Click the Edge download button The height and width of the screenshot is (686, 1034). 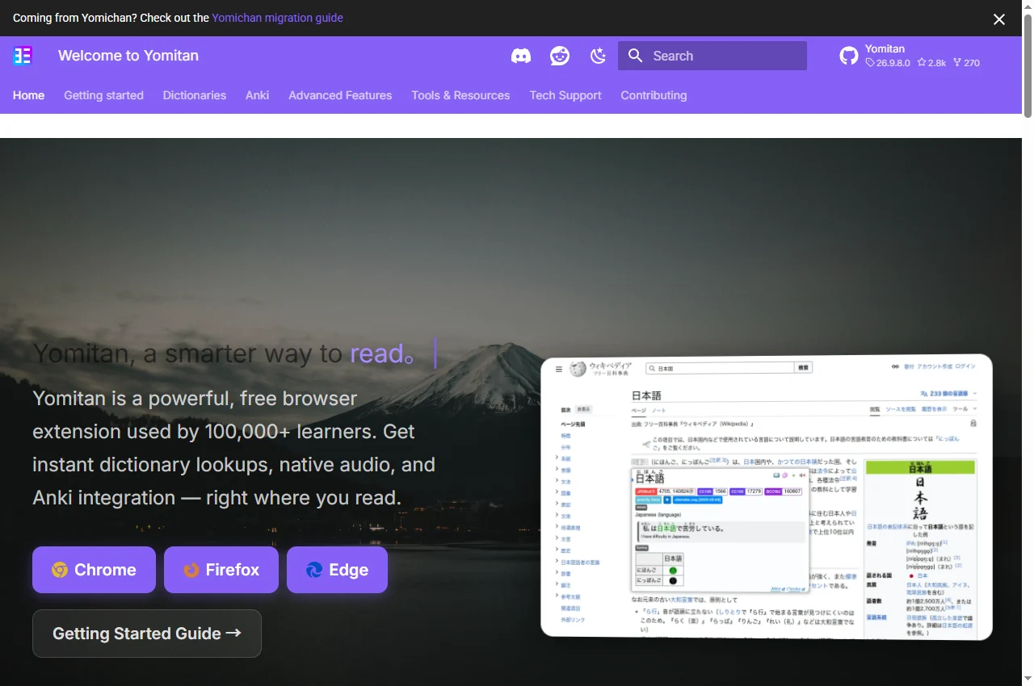click(337, 570)
